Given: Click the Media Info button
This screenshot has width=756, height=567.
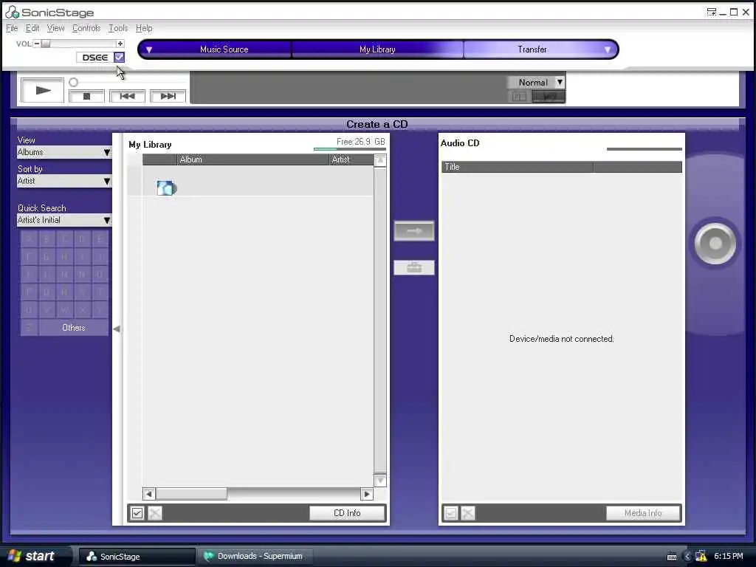Looking at the screenshot, I should (643, 514).
